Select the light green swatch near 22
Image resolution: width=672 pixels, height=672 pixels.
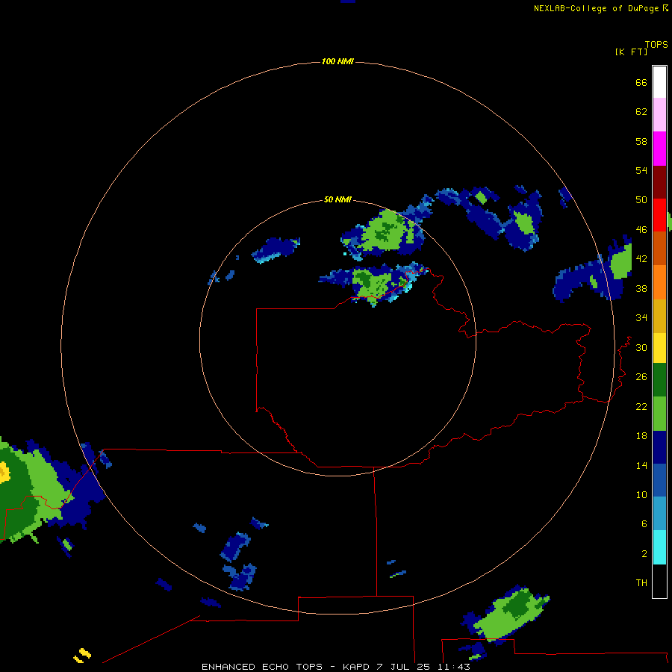[659, 414]
